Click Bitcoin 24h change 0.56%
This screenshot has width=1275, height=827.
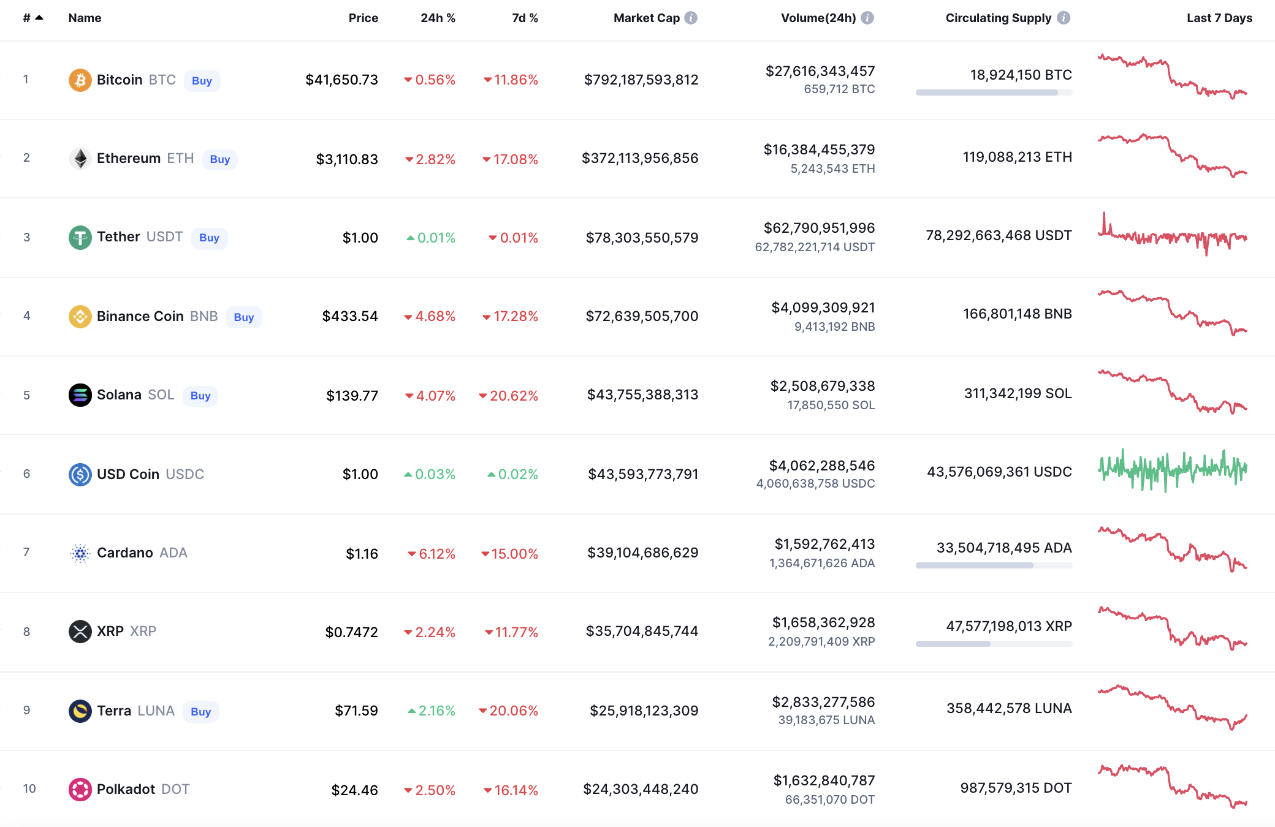(x=430, y=80)
